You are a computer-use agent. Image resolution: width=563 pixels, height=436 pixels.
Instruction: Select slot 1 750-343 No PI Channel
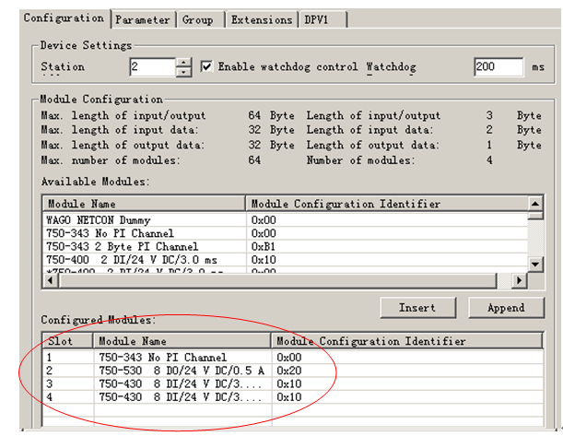[x=293, y=358]
